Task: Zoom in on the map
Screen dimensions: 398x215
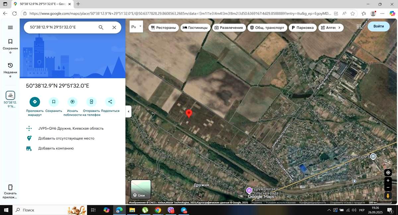Action: 388,180
